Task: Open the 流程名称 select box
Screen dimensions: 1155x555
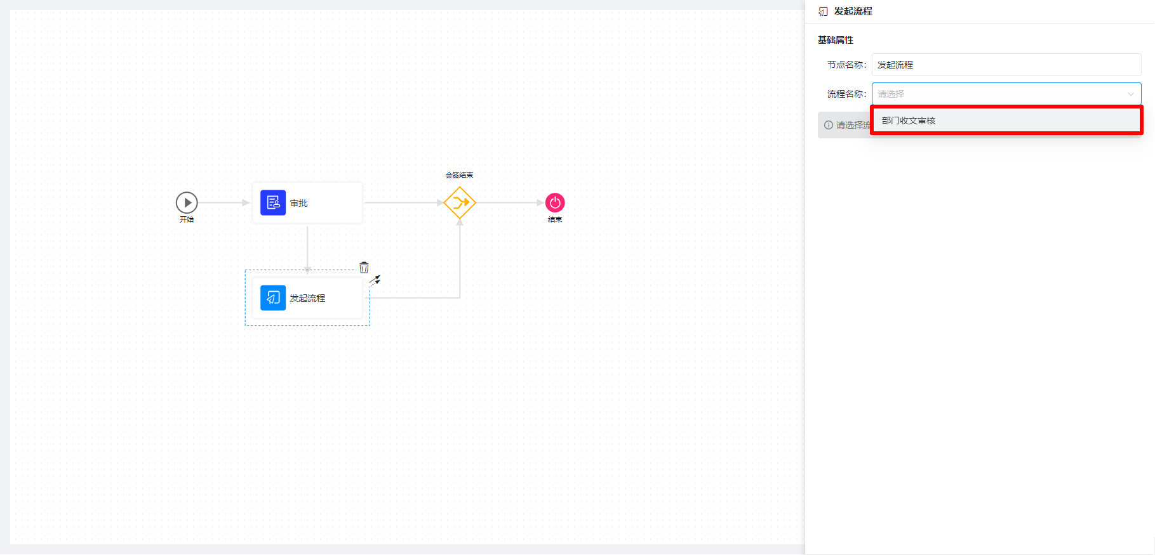Action: (x=997, y=94)
